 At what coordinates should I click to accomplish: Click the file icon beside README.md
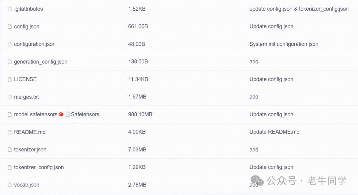click(x=10, y=132)
